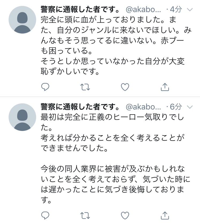Open display name 警察に通報した者です。 on first tweet

coord(80,9)
